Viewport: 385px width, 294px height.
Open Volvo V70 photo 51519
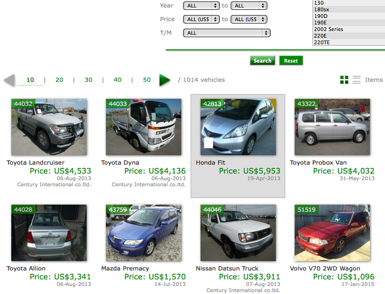332,233
